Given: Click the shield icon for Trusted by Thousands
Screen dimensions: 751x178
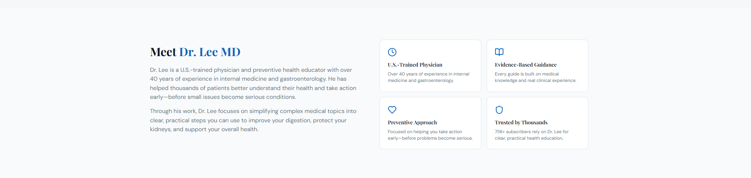Looking at the screenshot, I should tap(499, 110).
